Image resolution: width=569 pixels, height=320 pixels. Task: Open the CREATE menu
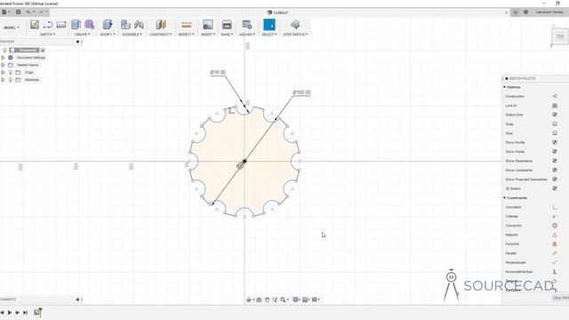83,34
